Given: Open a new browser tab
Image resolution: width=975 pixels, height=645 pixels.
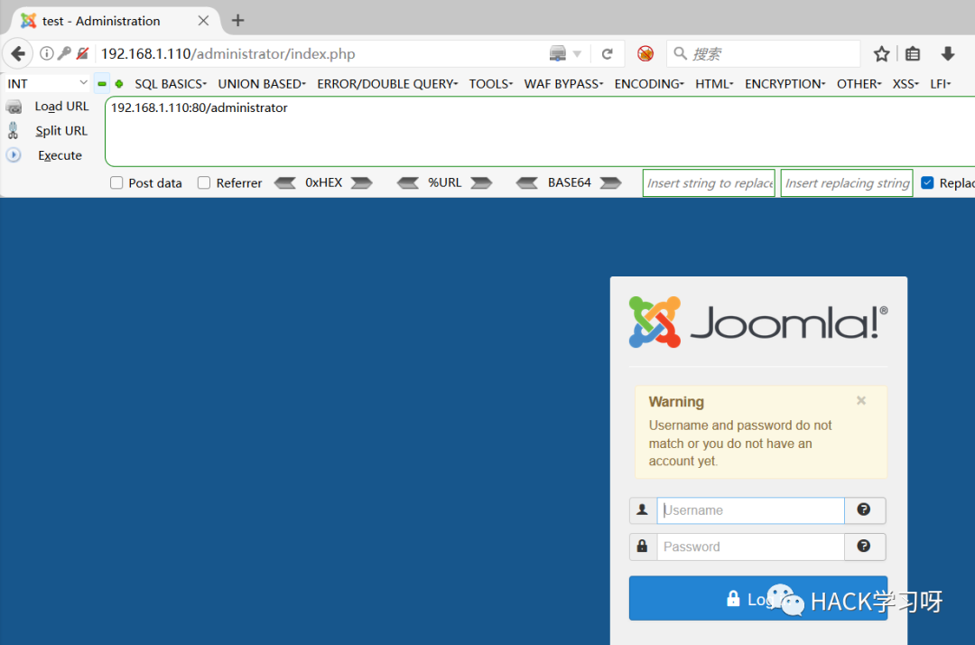Looking at the screenshot, I should 237,21.
